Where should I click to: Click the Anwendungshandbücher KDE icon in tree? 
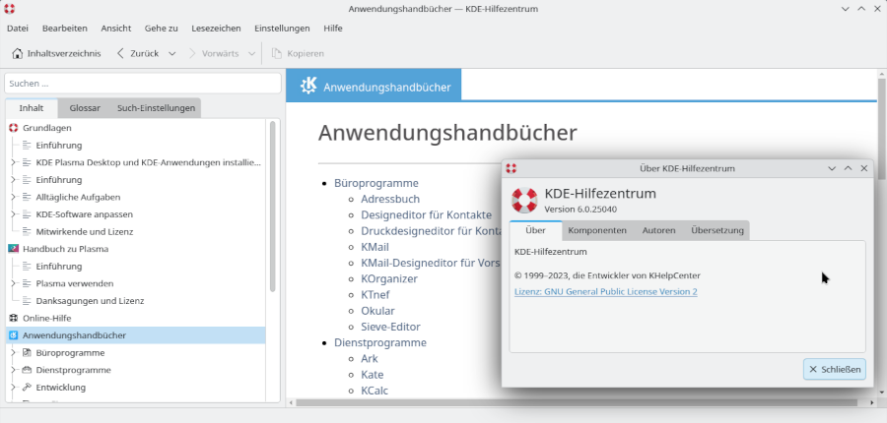(14, 335)
